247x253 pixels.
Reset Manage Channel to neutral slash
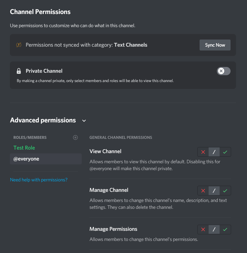click(214, 190)
